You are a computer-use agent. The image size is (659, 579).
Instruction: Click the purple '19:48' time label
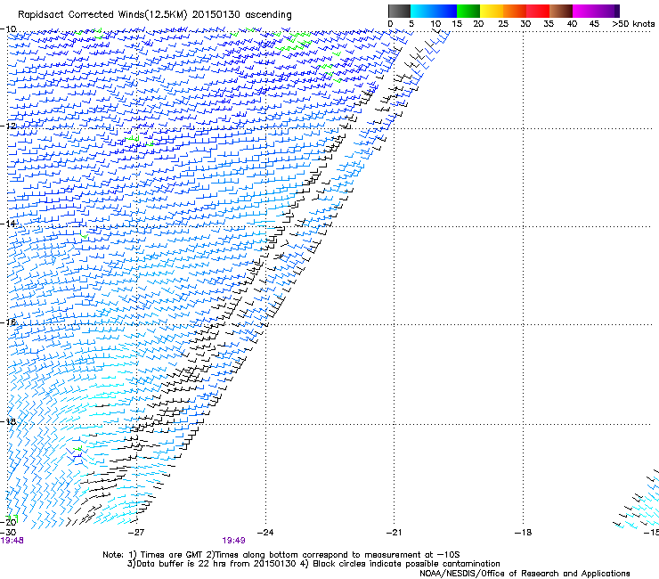tap(12, 541)
